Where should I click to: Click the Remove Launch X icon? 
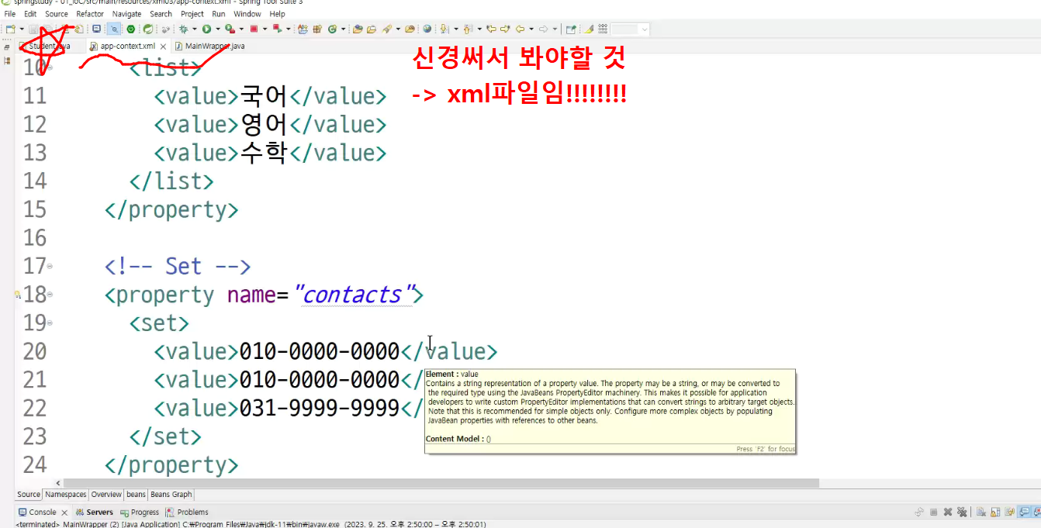(x=948, y=512)
